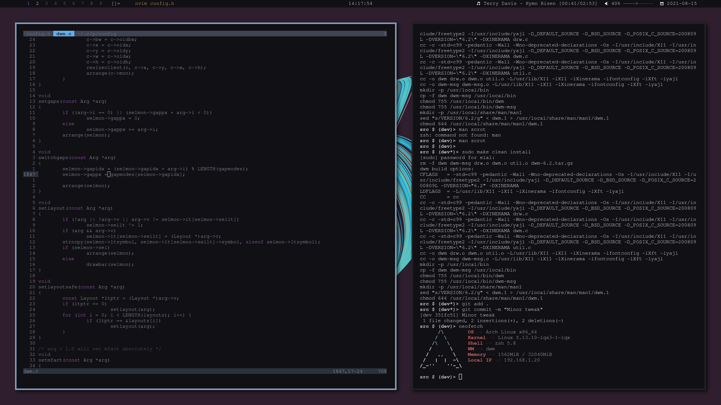Click the 2021-08-15 date
This screenshot has width=721, height=405.
coord(682,3)
